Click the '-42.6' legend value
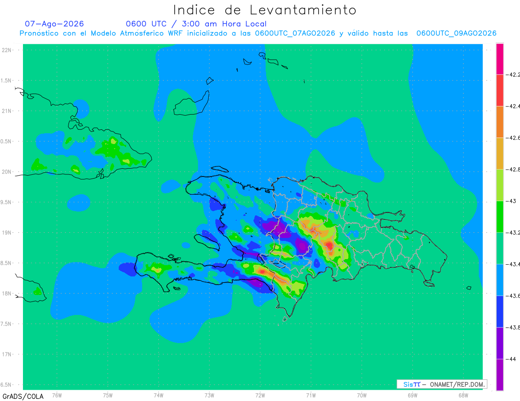Viewport: 520px width, 401px height. (x=513, y=138)
